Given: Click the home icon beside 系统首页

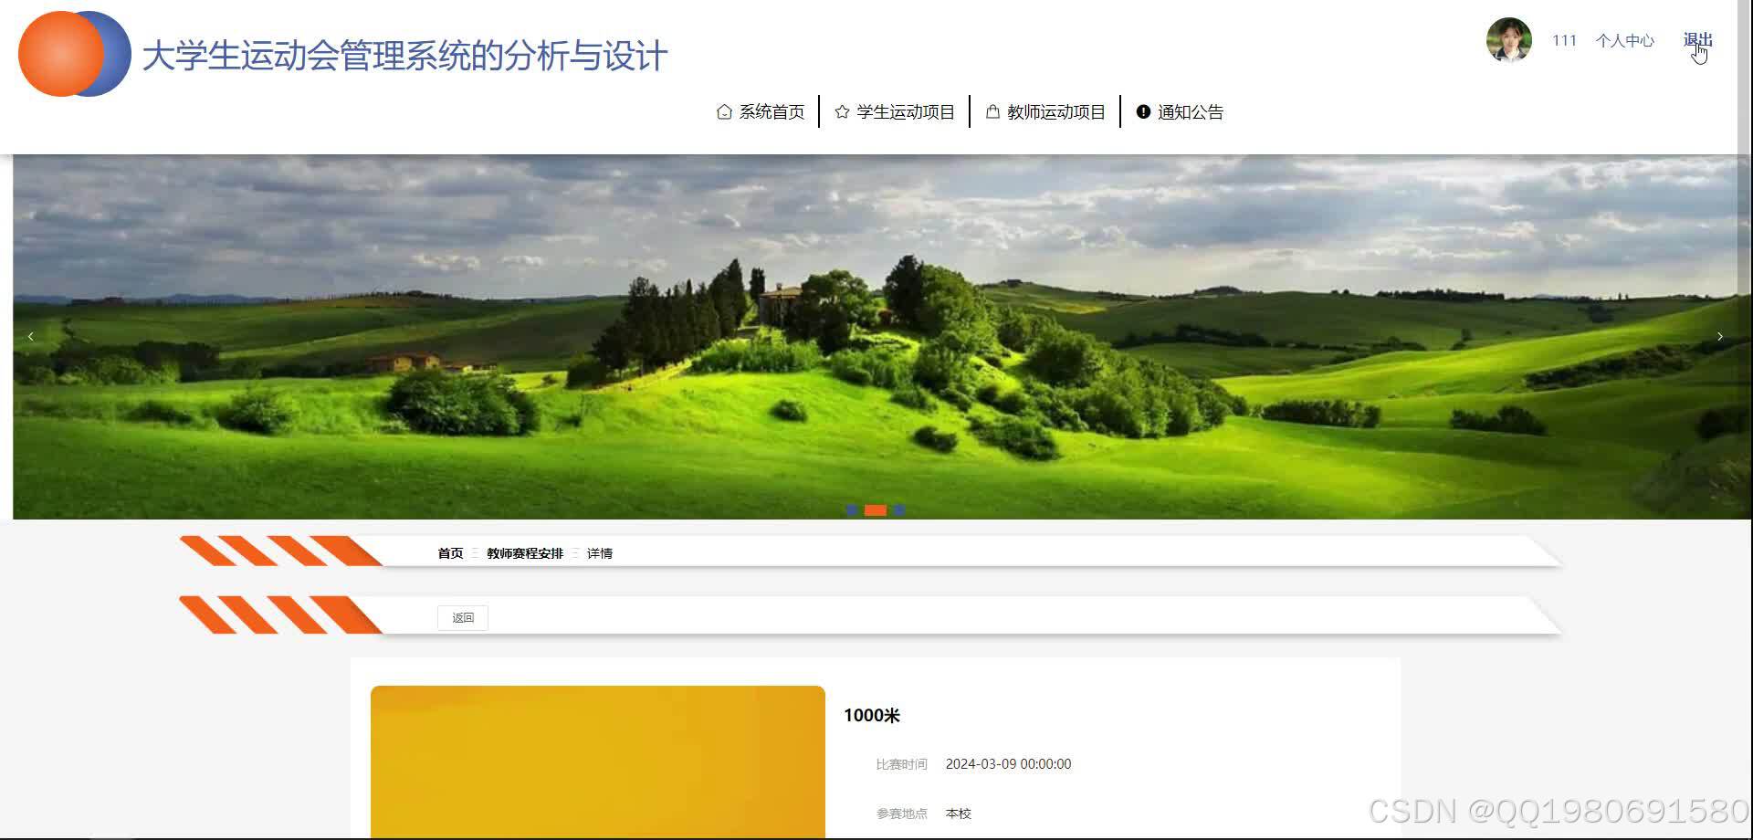Looking at the screenshot, I should click(724, 110).
